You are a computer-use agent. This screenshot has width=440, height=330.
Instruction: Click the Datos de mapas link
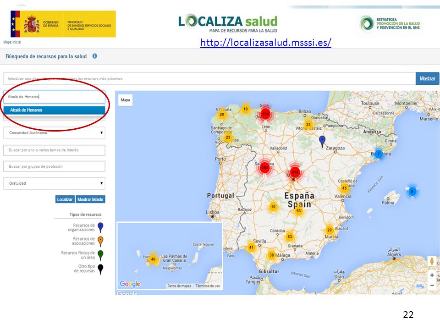[x=179, y=286]
